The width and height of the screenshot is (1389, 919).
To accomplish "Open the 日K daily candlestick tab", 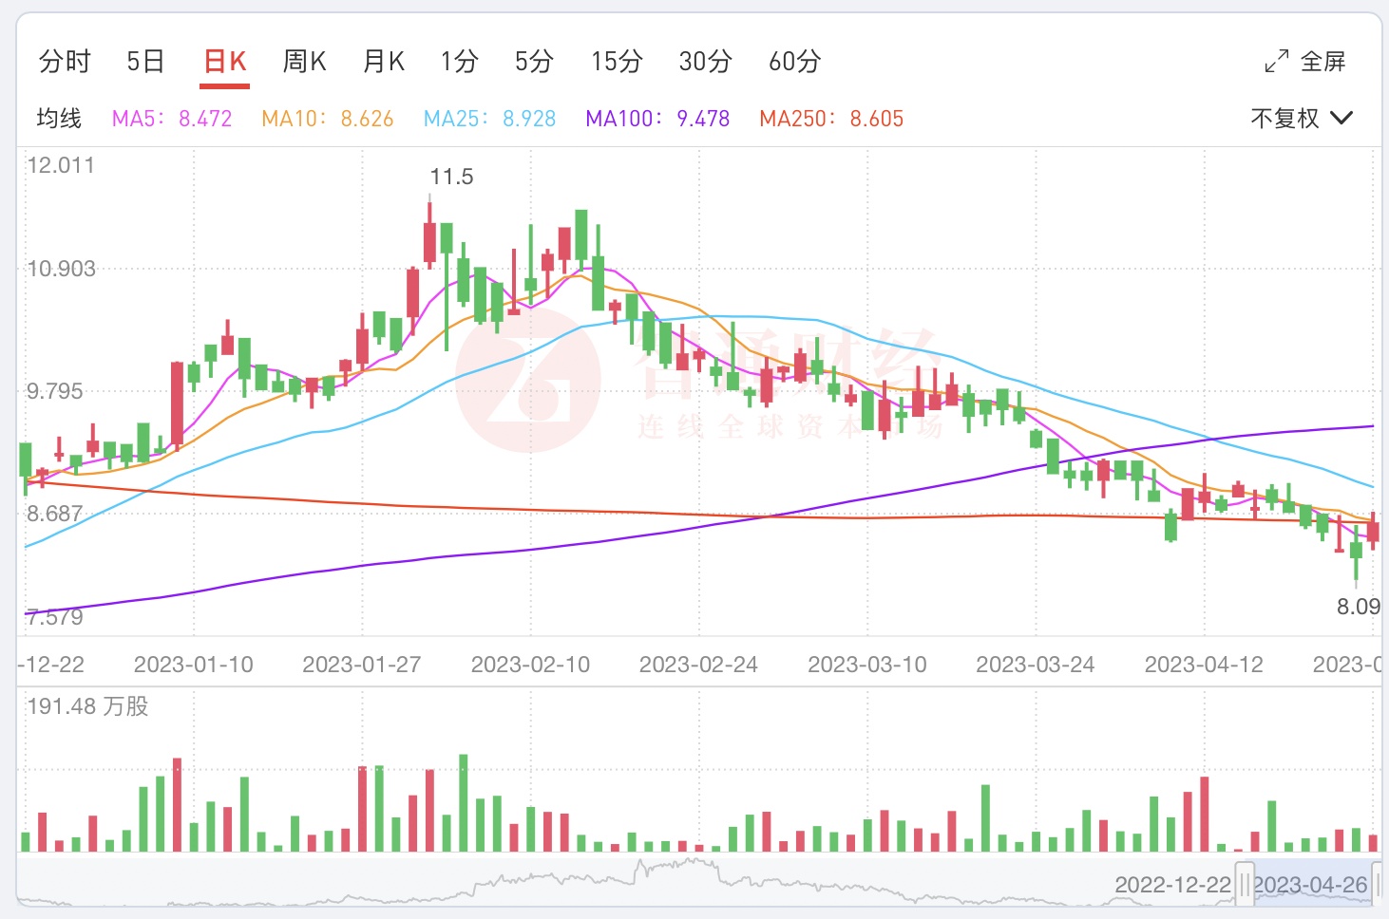I will point(226,62).
